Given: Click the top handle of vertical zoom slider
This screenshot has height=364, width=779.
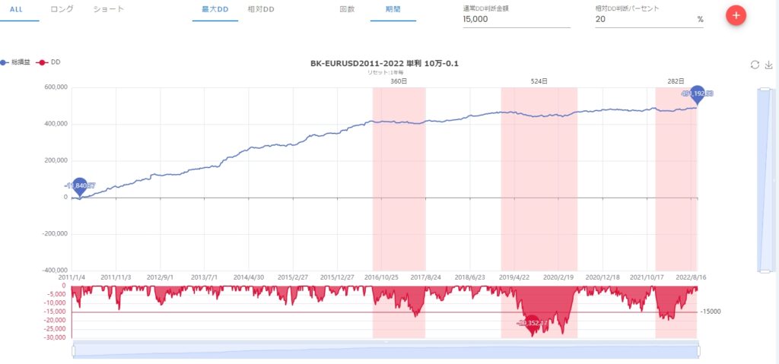Looking at the screenshot, I should click(x=765, y=90).
